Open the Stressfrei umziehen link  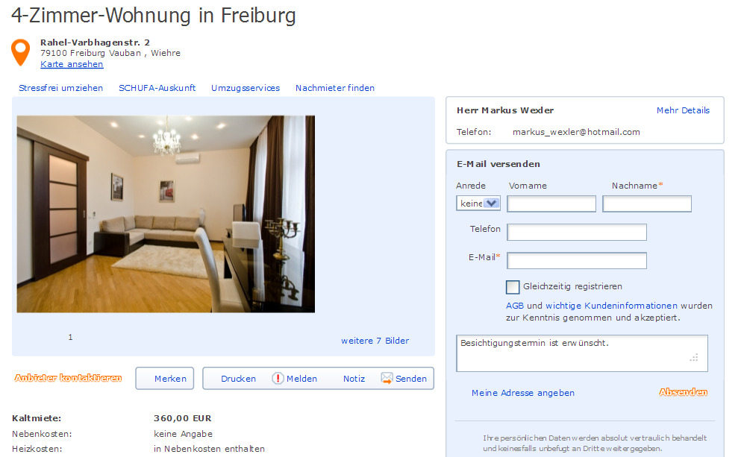click(x=60, y=88)
